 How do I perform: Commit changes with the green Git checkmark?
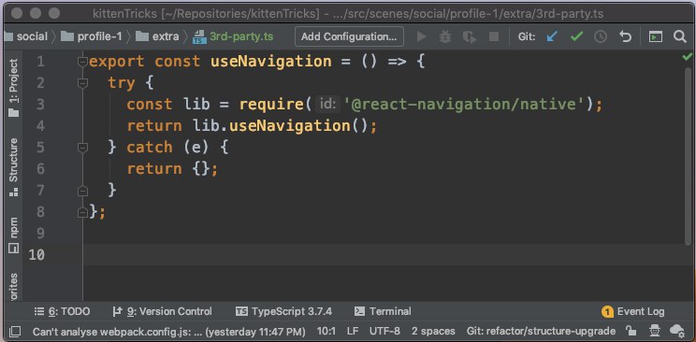576,36
